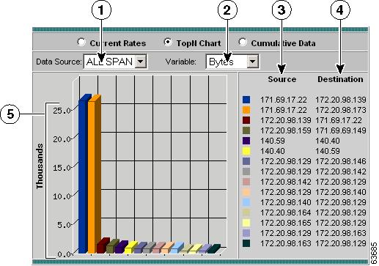
Task: Click the light blue legend swatch for 172.20.98.140 source
Action: [246, 202]
